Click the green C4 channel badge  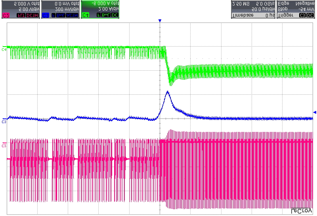[x=85, y=15]
